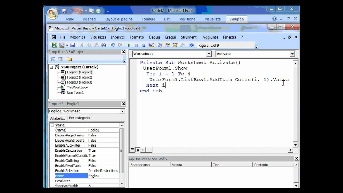Select Foglio1 (Foglio1) in project tree
Viewport: 343px width, 193px height.
tap(79, 72)
